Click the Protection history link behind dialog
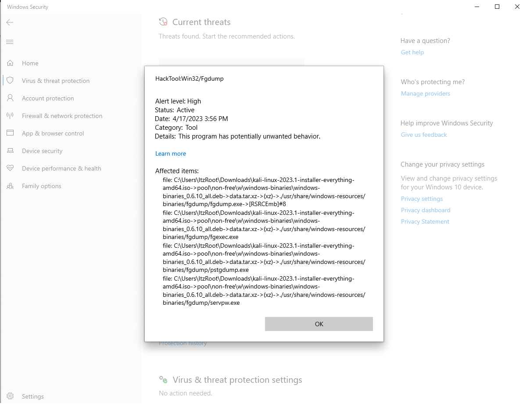 (x=183, y=344)
